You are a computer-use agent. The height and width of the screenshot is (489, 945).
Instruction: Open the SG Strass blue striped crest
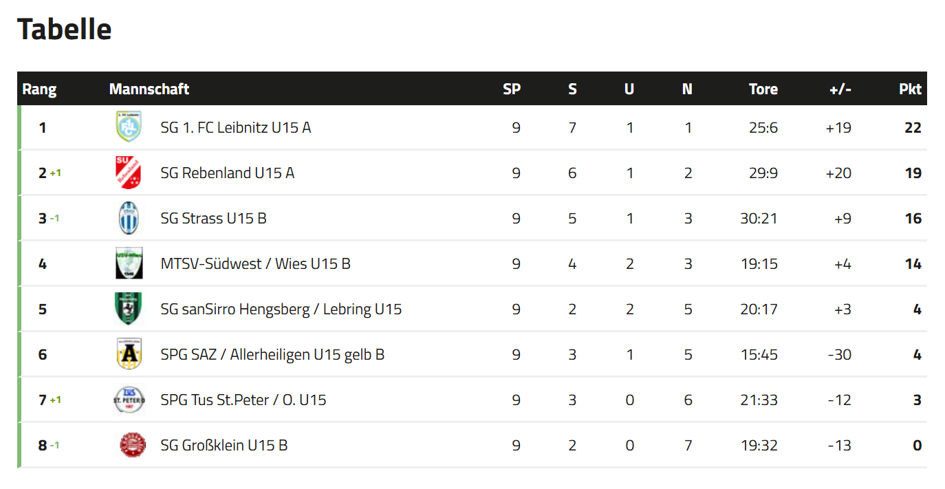pos(129,218)
